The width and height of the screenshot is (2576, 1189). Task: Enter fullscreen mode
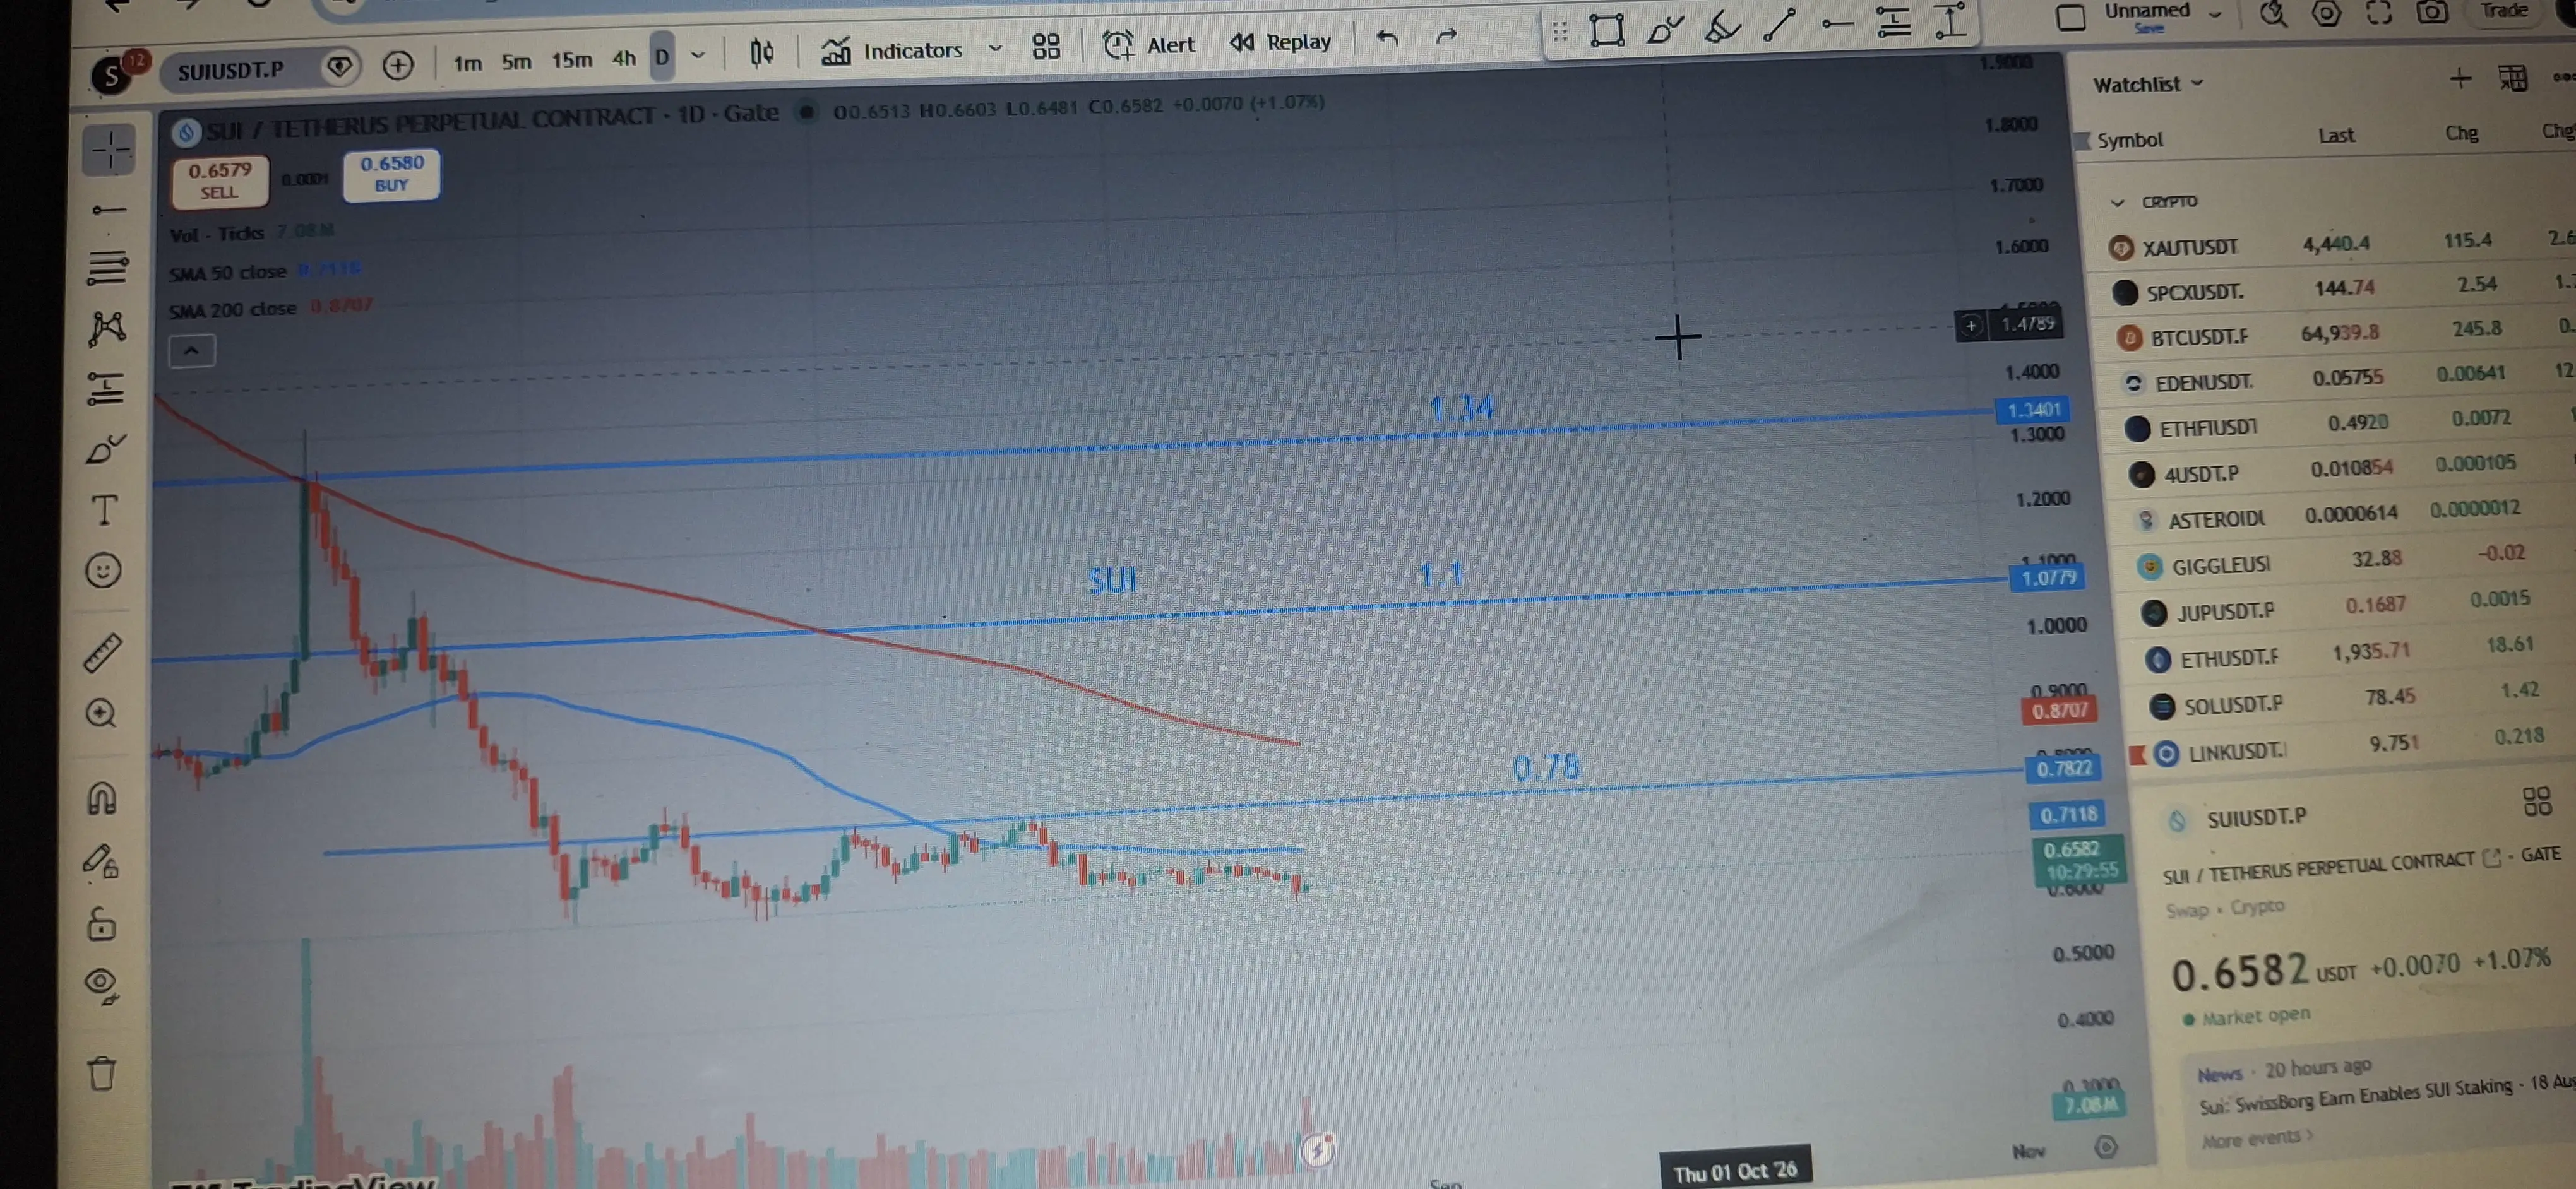pos(2379,12)
